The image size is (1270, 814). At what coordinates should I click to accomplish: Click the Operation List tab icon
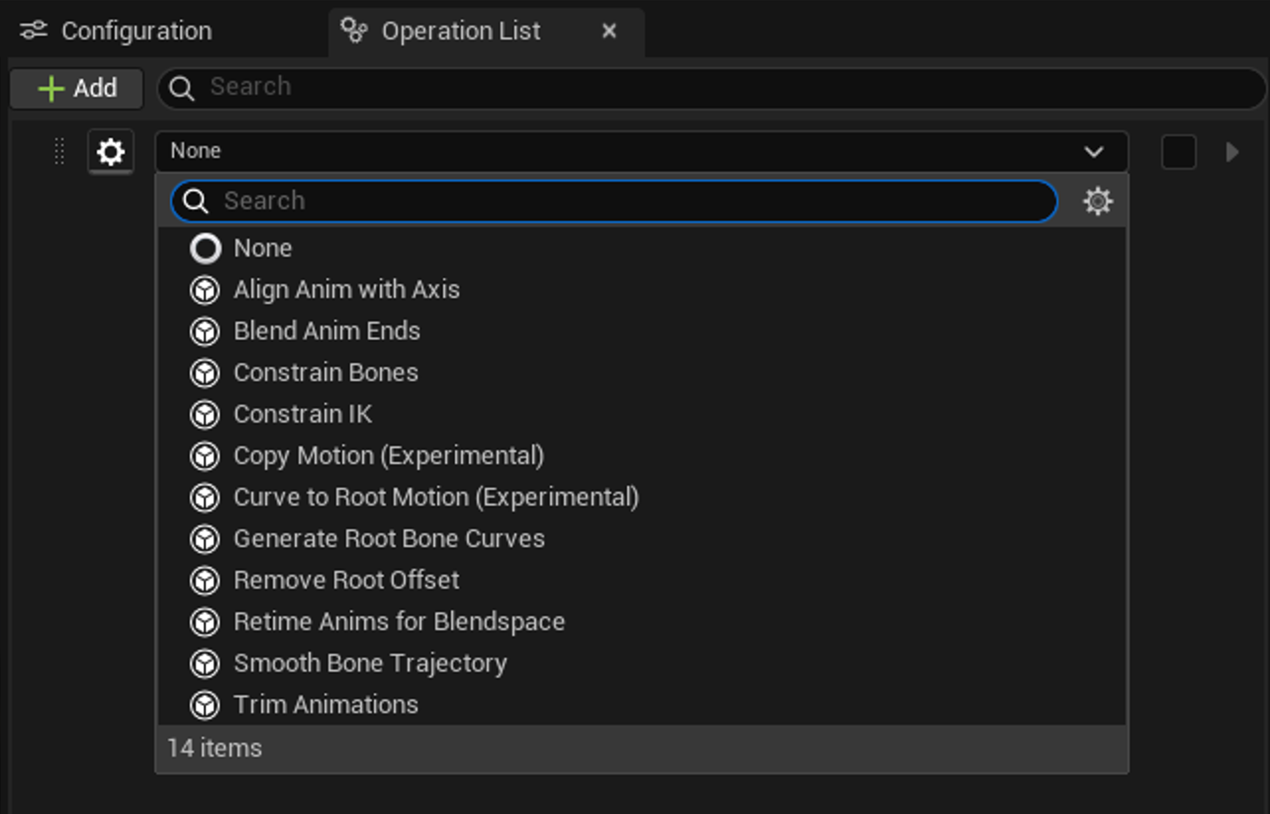coord(354,30)
